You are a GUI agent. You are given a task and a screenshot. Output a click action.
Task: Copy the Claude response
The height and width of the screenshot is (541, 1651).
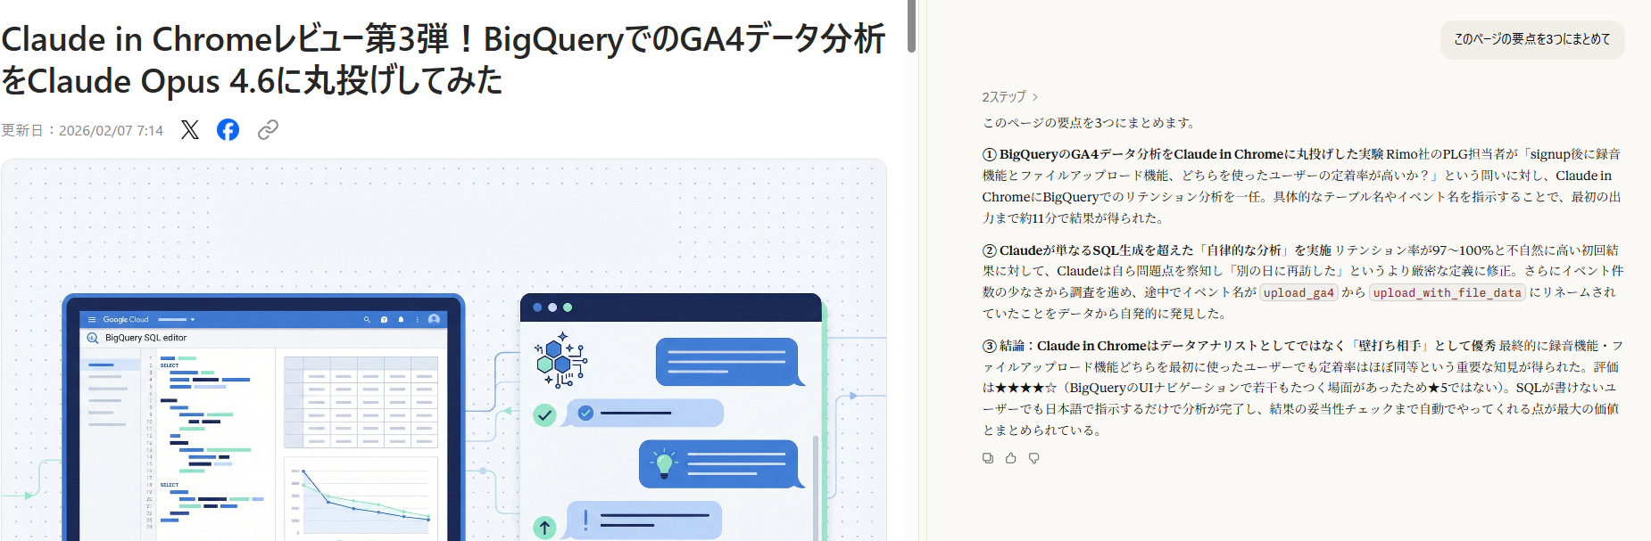pos(988,458)
